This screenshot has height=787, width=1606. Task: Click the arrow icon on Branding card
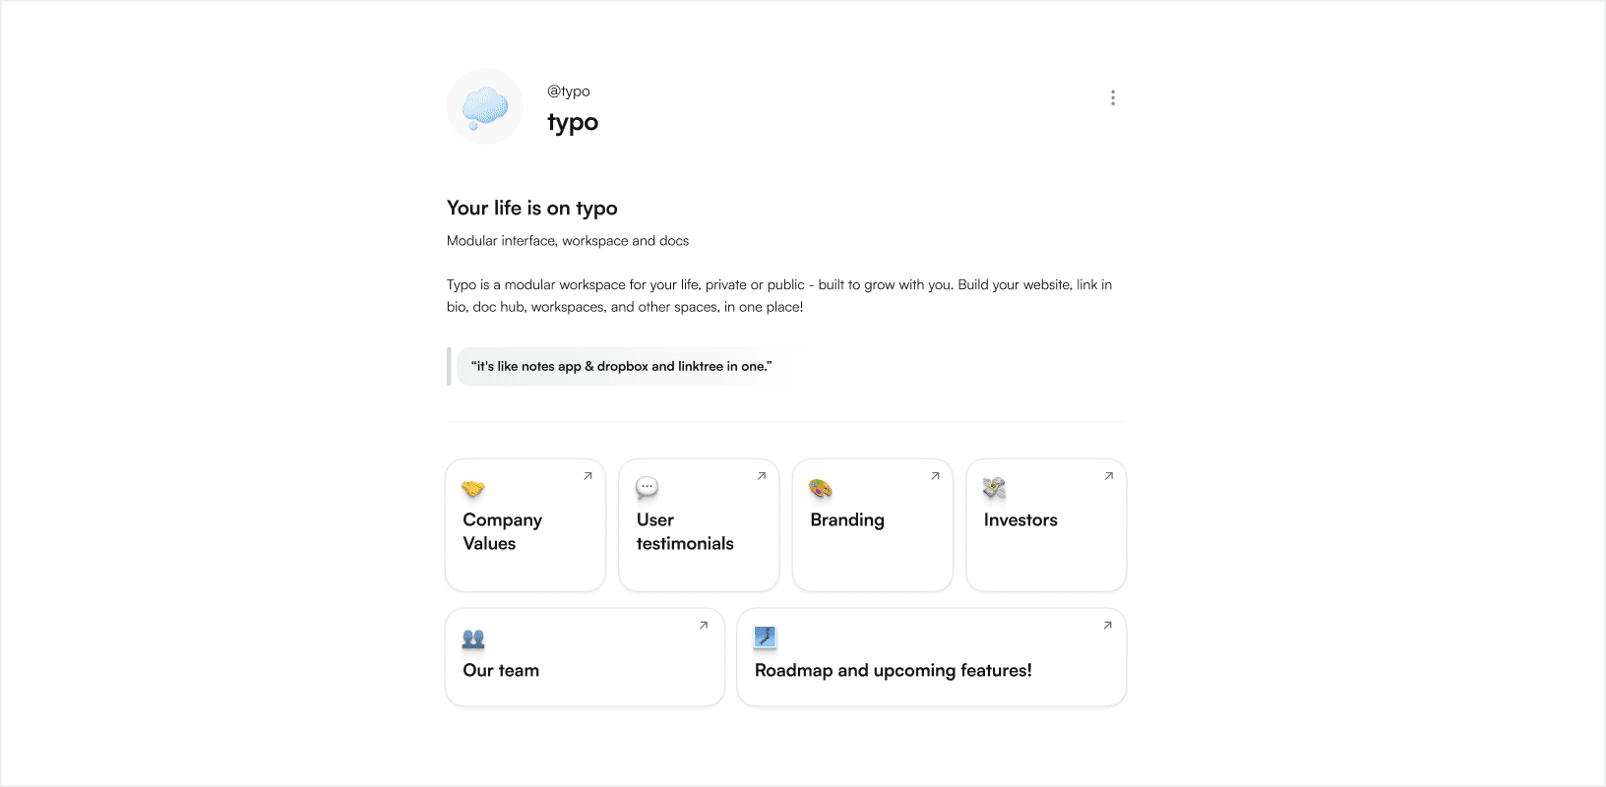pos(935,476)
